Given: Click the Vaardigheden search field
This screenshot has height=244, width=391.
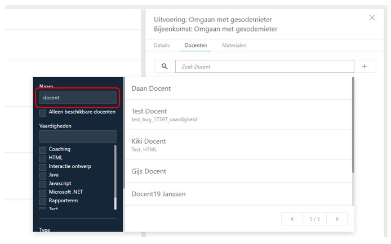Looking at the screenshot, I should click(x=78, y=136).
